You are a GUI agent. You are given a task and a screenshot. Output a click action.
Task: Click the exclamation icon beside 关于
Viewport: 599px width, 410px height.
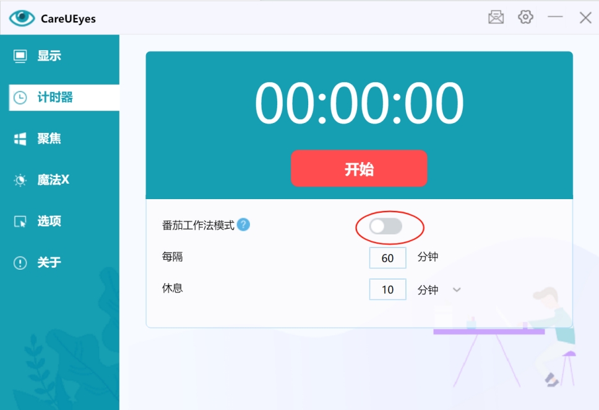[20, 263]
